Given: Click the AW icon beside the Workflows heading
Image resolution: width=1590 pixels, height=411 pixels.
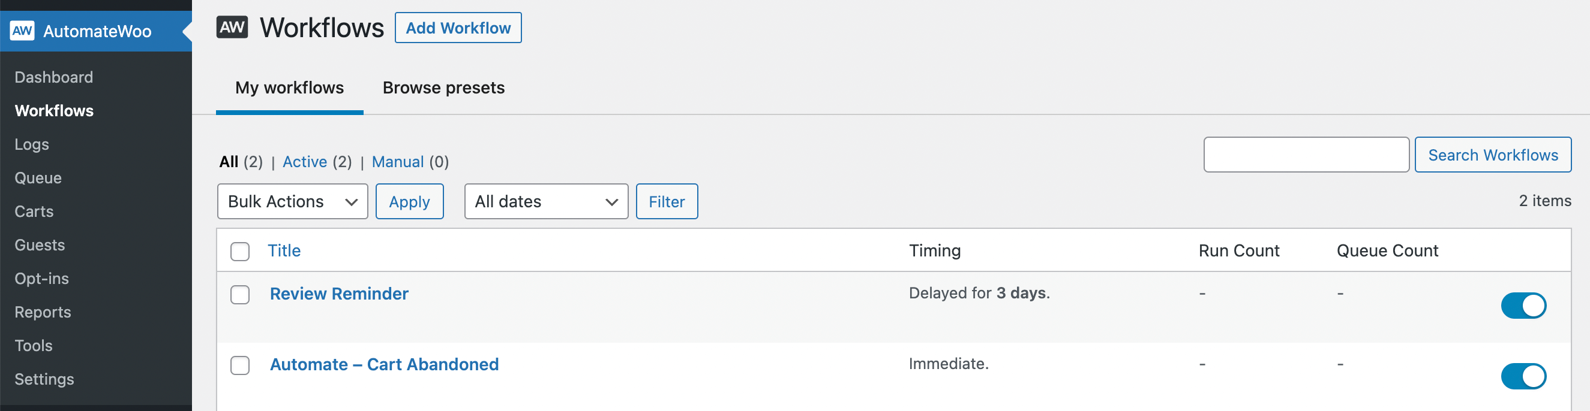Looking at the screenshot, I should tap(232, 26).
